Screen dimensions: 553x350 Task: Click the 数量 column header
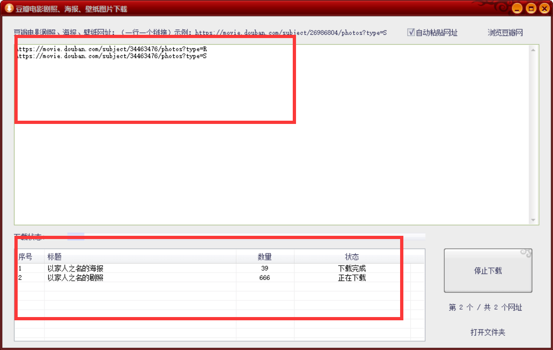coord(265,257)
